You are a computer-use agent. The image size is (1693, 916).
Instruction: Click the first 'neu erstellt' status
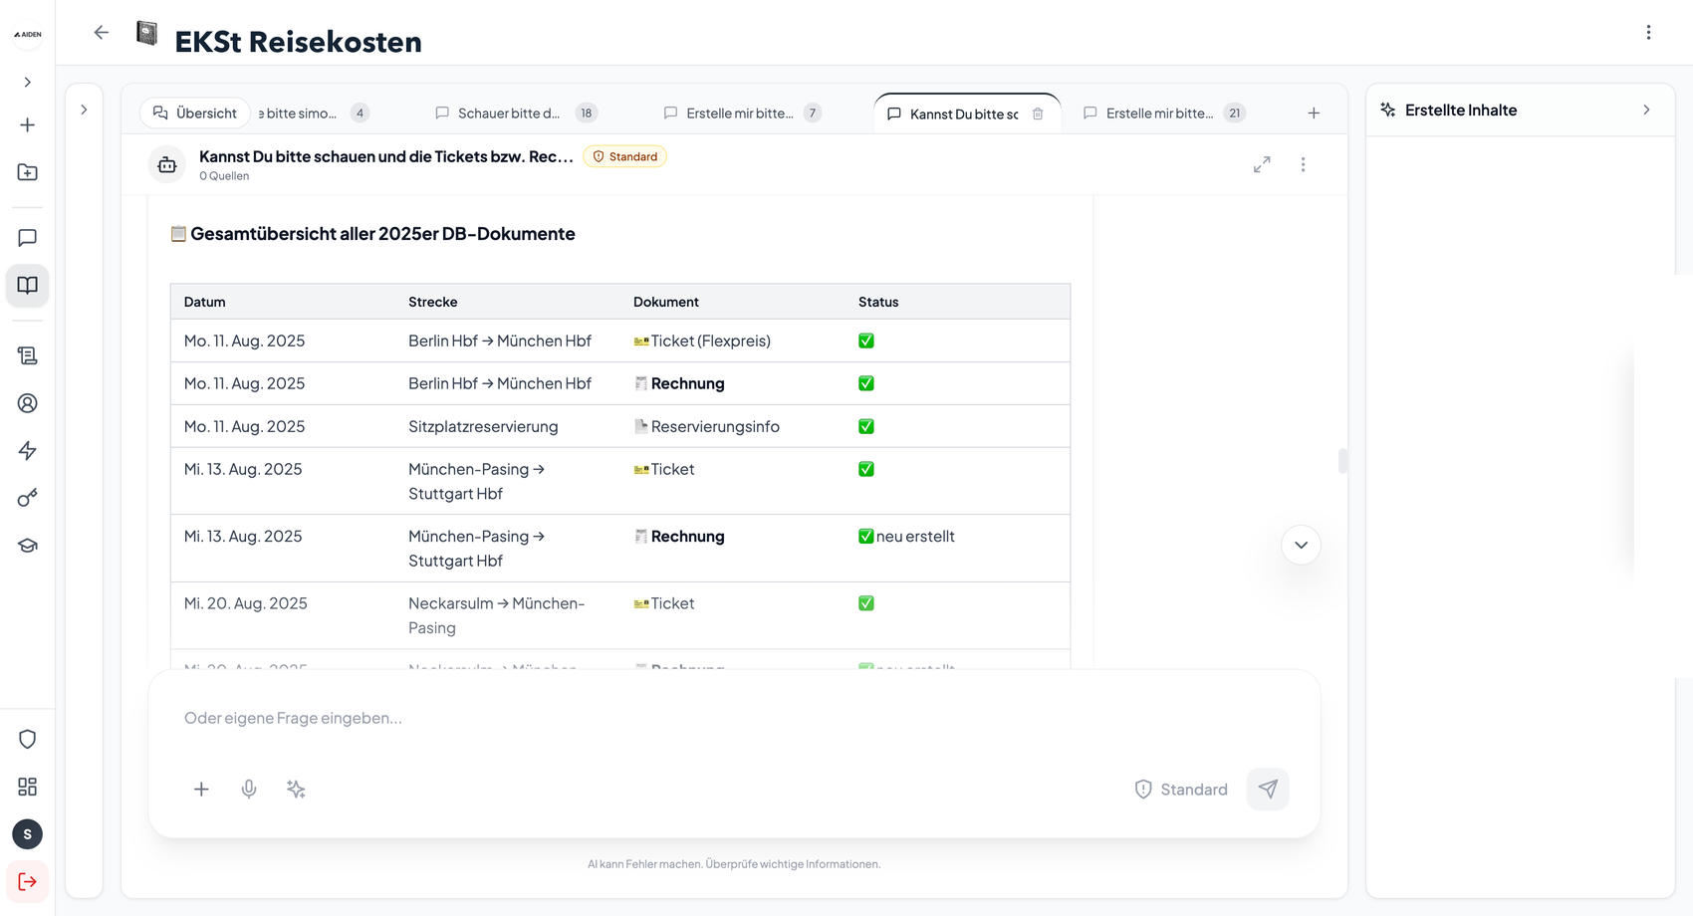914,536
